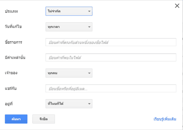Click the รีเซ็ต (Reset) button
Screen dimensions: 183x130
pos(44,119)
